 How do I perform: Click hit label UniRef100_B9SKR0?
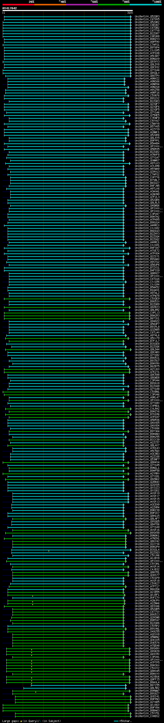click(147, 648)
